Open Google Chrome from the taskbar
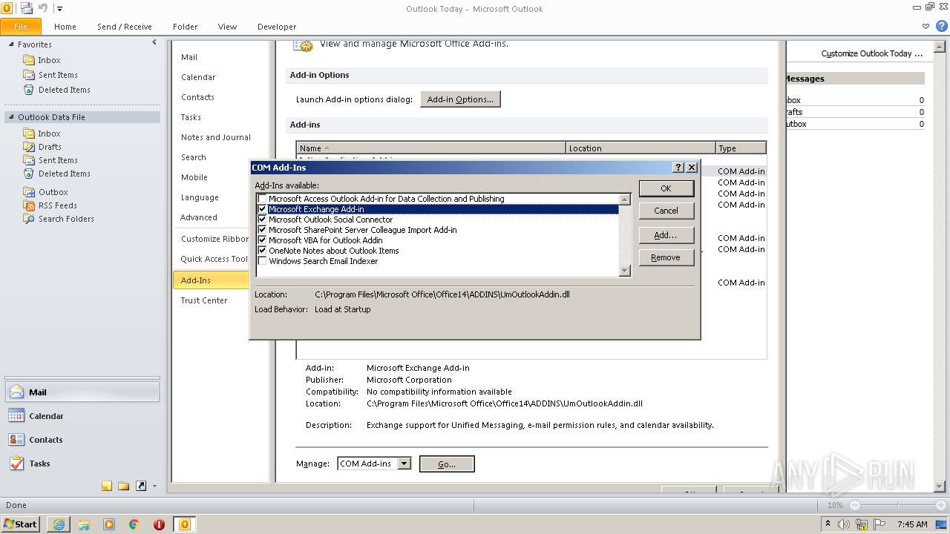The width and height of the screenshot is (950, 534). tap(134, 524)
